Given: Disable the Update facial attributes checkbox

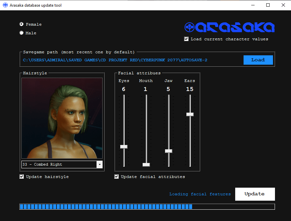Looking at the screenshot, I should [x=117, y=177].
